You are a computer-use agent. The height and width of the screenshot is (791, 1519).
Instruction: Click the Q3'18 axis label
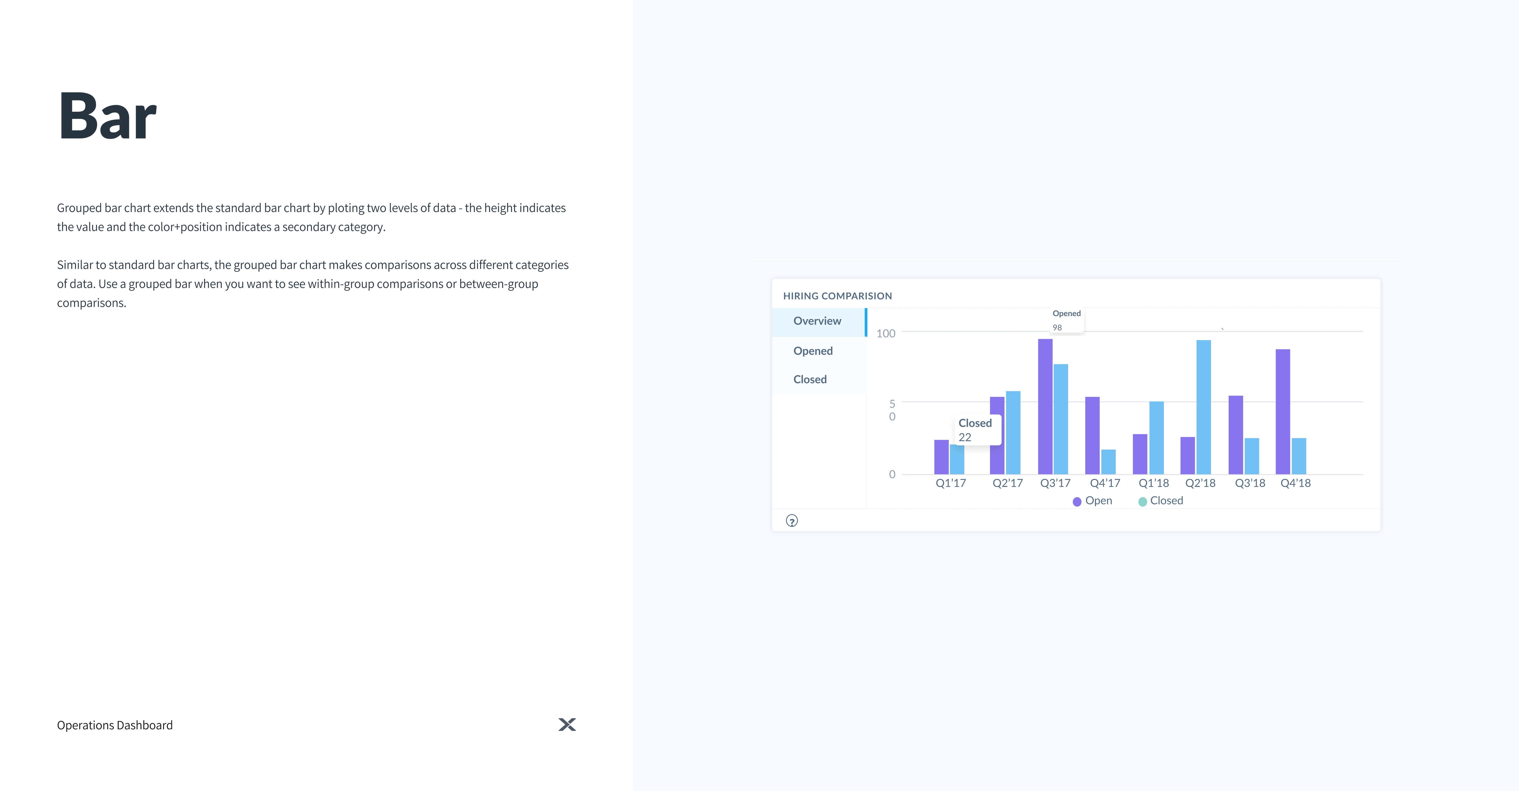click(1249, 483)
